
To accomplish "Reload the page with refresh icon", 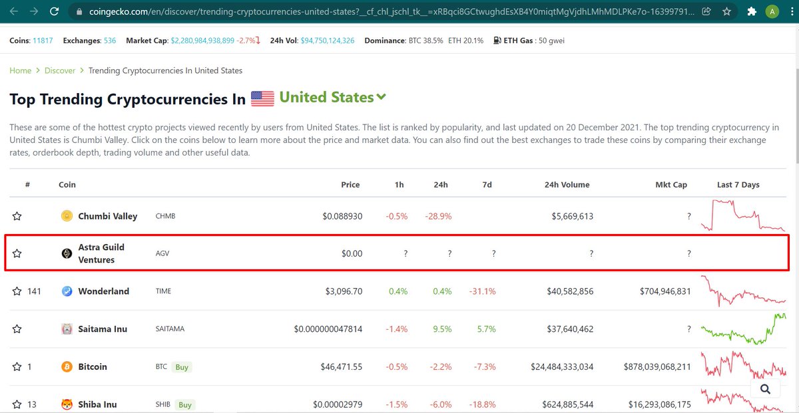I will [x=54, y=11].
